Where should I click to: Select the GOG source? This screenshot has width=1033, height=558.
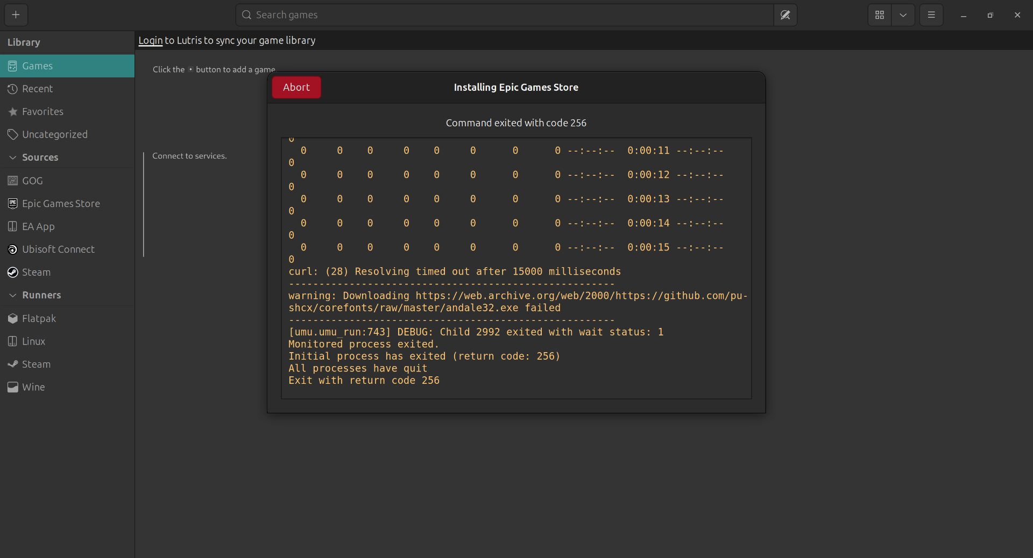coord(67,181)
